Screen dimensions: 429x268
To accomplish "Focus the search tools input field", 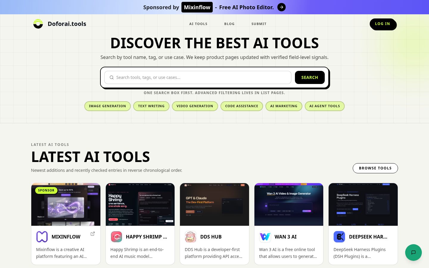I will click(x=198, y=77).
